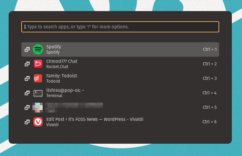Click window-switch icon beside Vivaldi entry
Image resolution: width=242 pixels, height=156 pixels.
27,122
